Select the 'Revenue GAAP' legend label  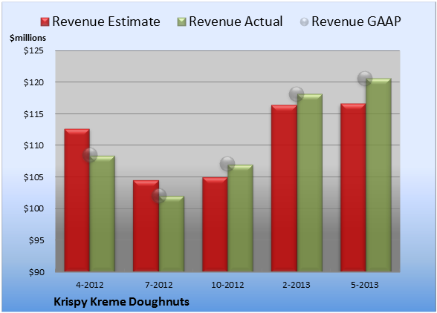click(x=356, y=22)
